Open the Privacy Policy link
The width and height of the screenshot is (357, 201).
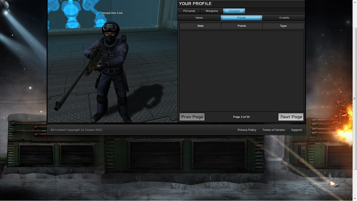(x=247, y=130)
